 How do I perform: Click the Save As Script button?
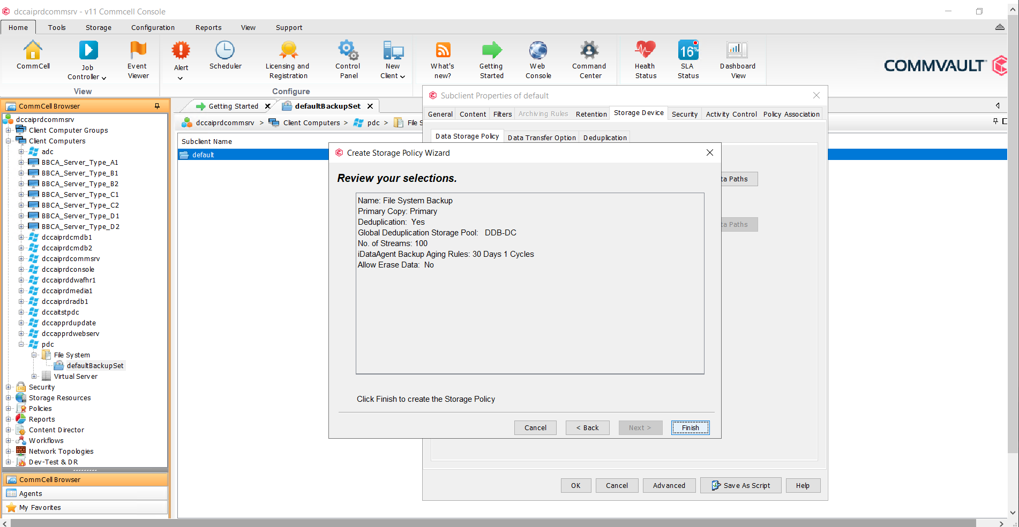point(740,485)
